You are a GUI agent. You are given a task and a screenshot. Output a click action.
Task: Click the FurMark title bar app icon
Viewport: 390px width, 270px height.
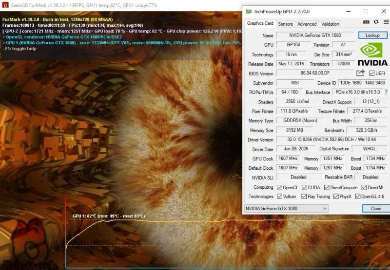pyautogui.click(x=5, y=5)
